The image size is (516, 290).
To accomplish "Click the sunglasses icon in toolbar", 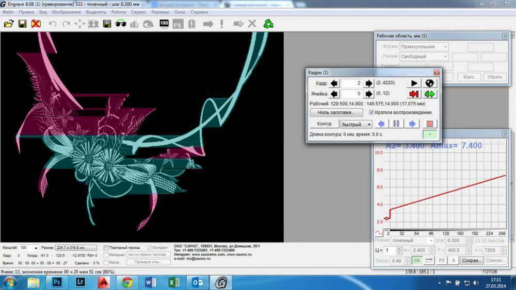I will [x=120, y=24].
